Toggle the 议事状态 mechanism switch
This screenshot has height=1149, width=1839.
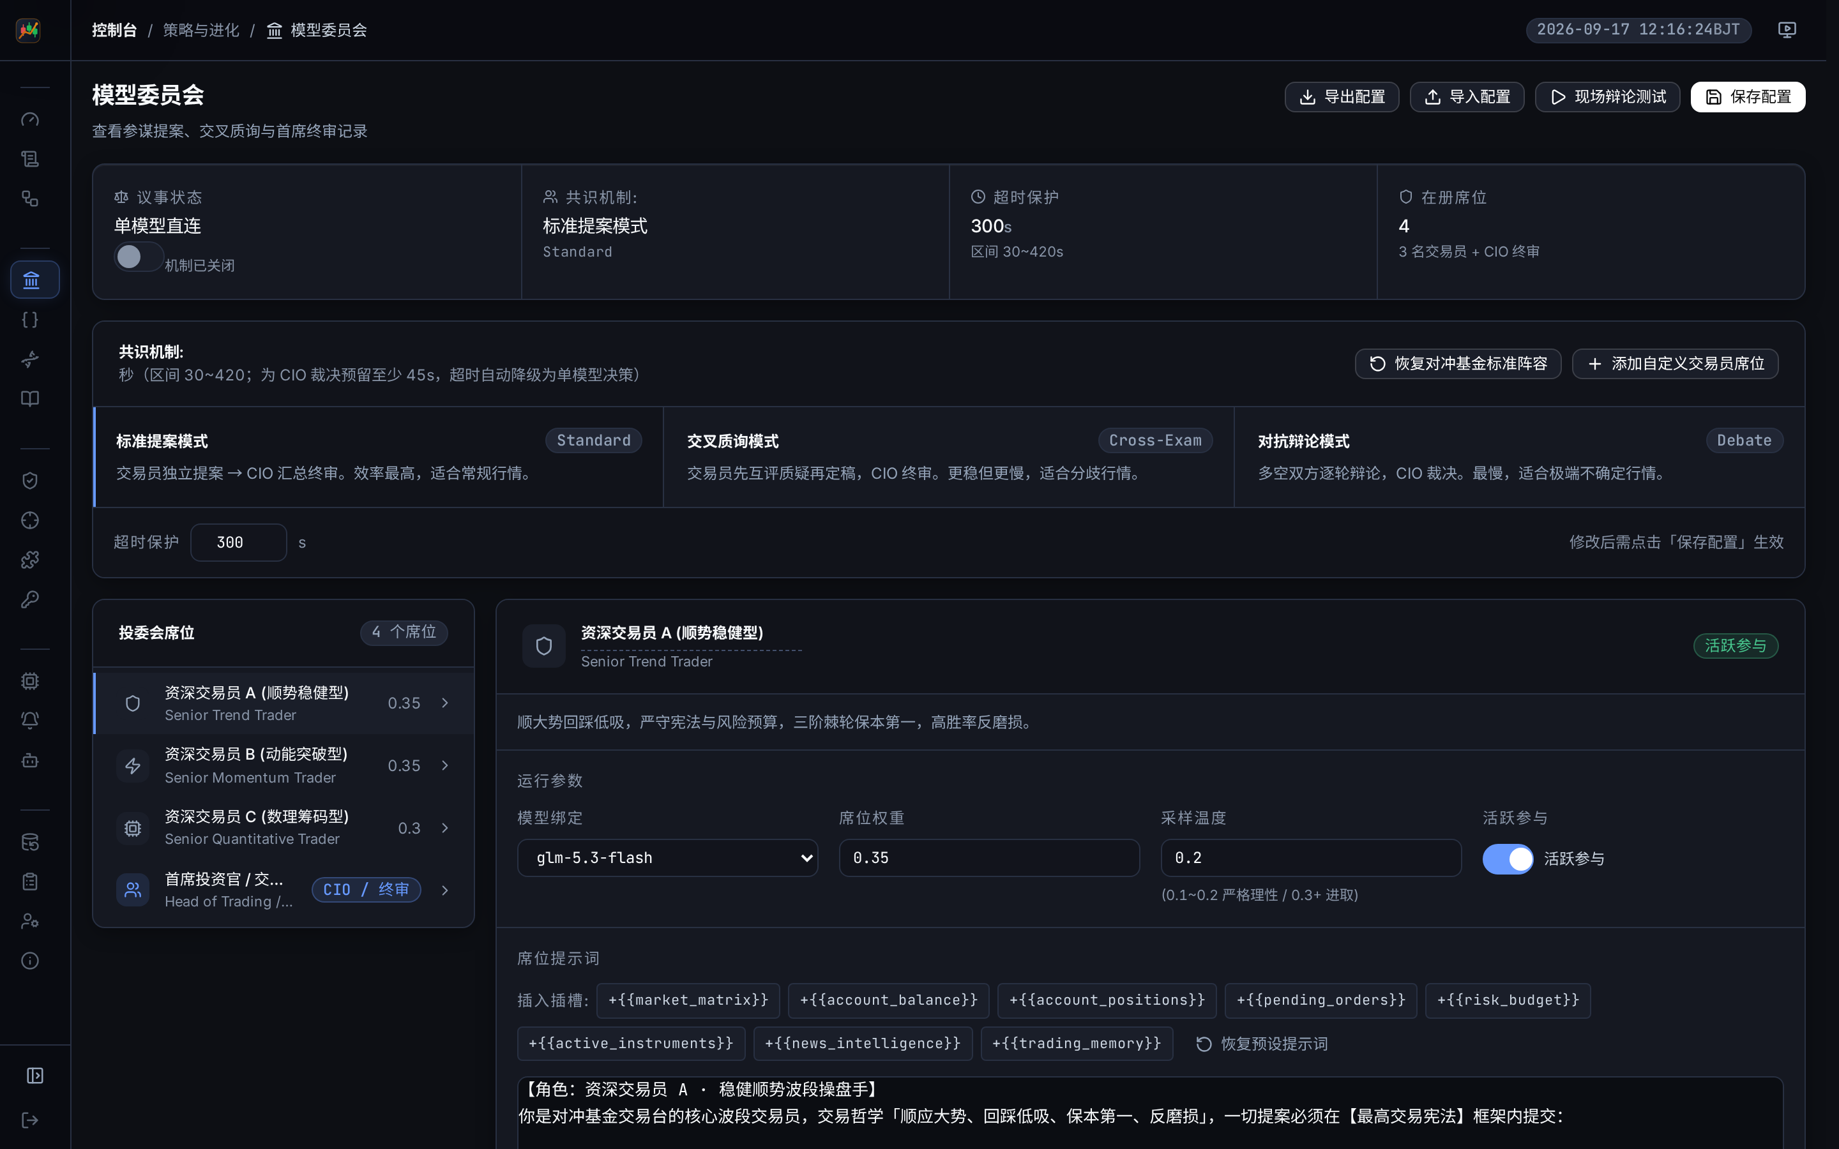click(139, 257)
